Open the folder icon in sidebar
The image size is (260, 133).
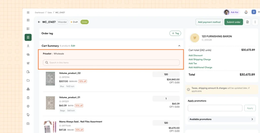coord(28,80)
